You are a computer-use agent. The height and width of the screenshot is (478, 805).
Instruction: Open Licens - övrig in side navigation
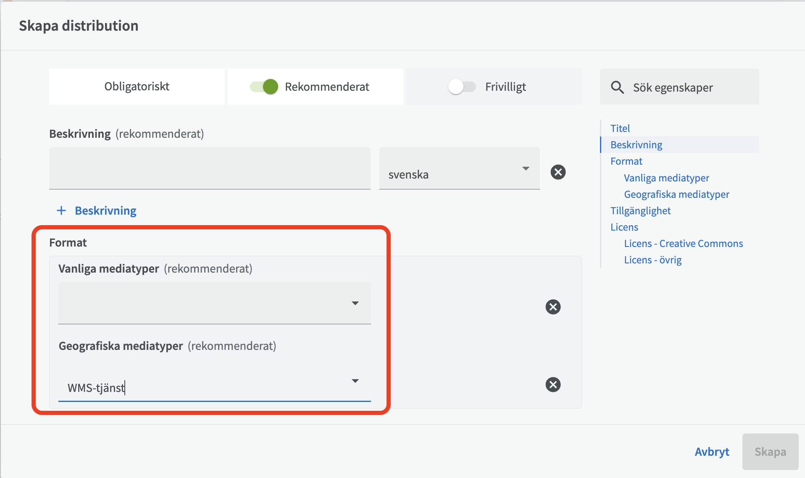tap(652, 260)
